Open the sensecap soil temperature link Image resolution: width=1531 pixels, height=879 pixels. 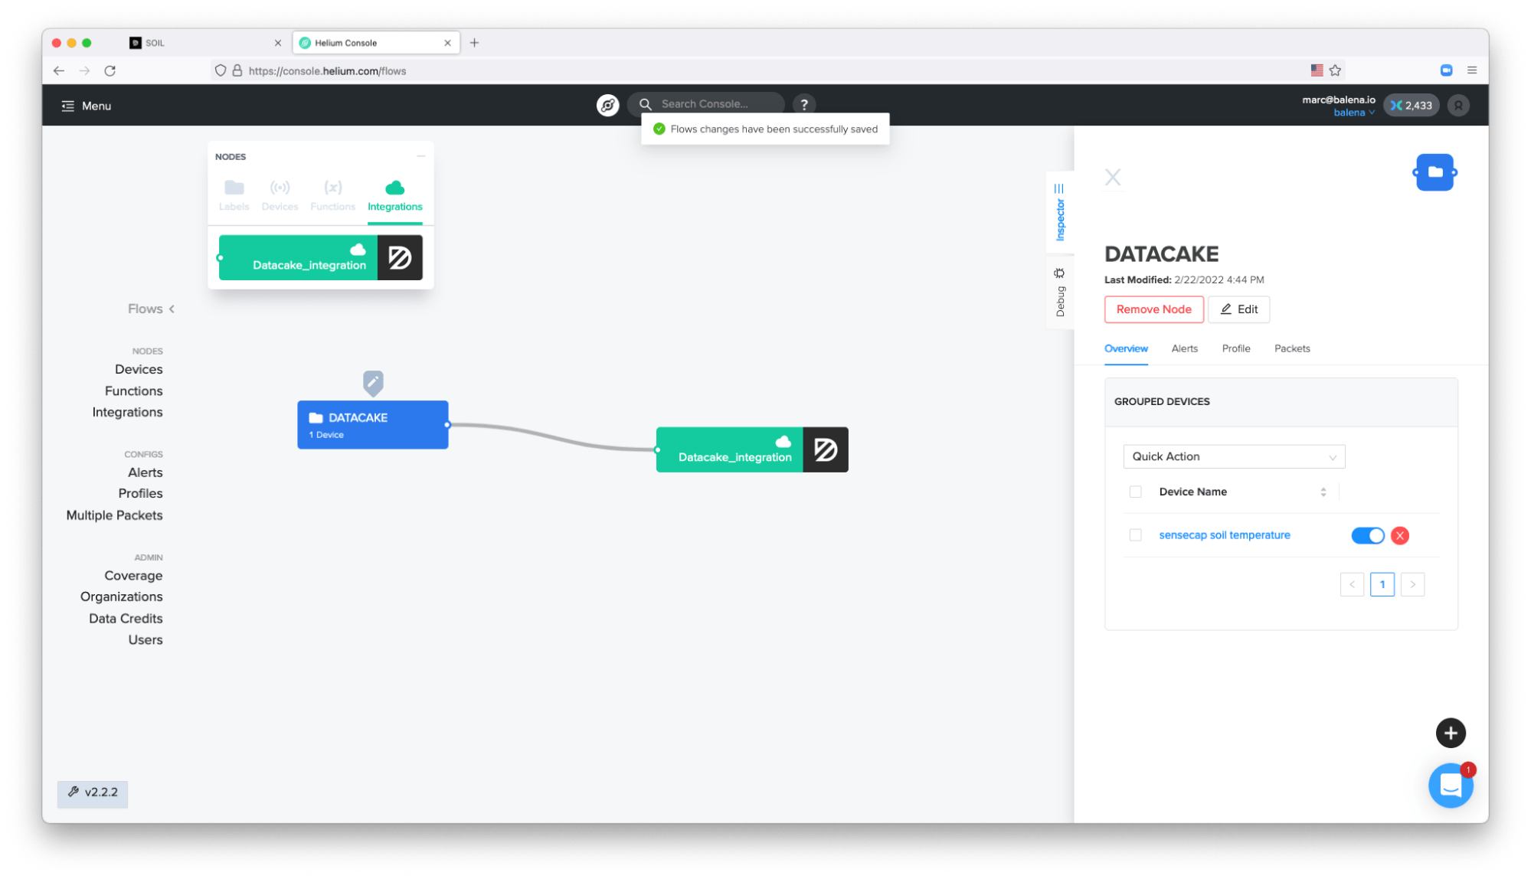[1224, 535]
